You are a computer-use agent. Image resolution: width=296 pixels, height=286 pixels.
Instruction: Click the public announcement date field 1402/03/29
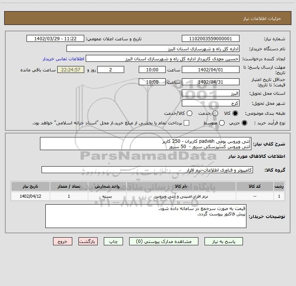[55, 39]
